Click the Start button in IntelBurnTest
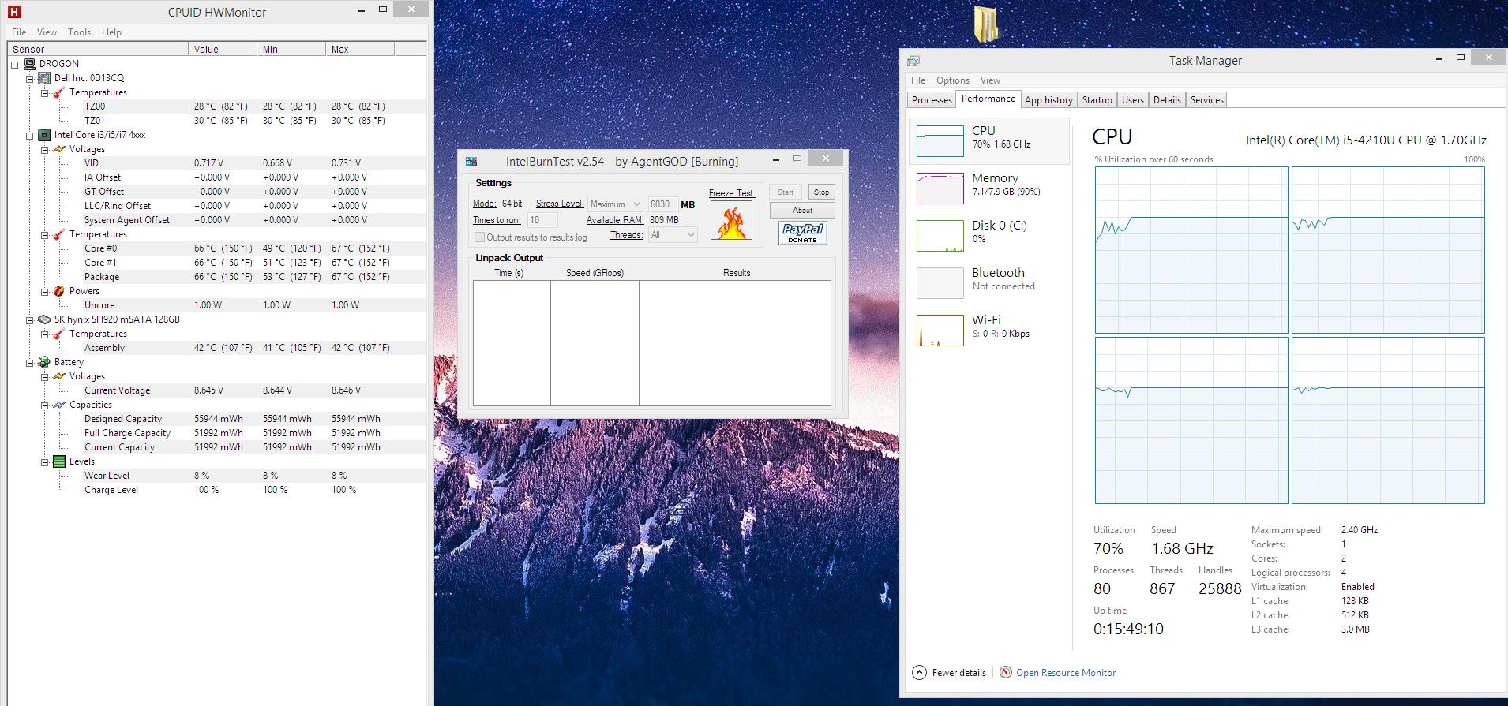The height and width of the screenshot is (706, 1508). (785, 192)
